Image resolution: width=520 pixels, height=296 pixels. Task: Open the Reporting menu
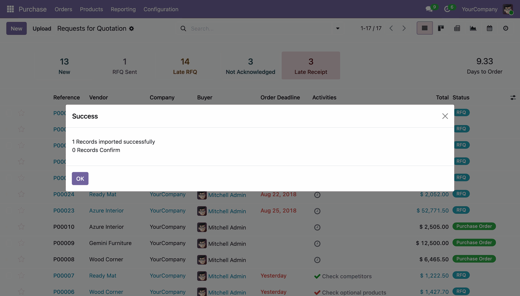tap(123, 9)
